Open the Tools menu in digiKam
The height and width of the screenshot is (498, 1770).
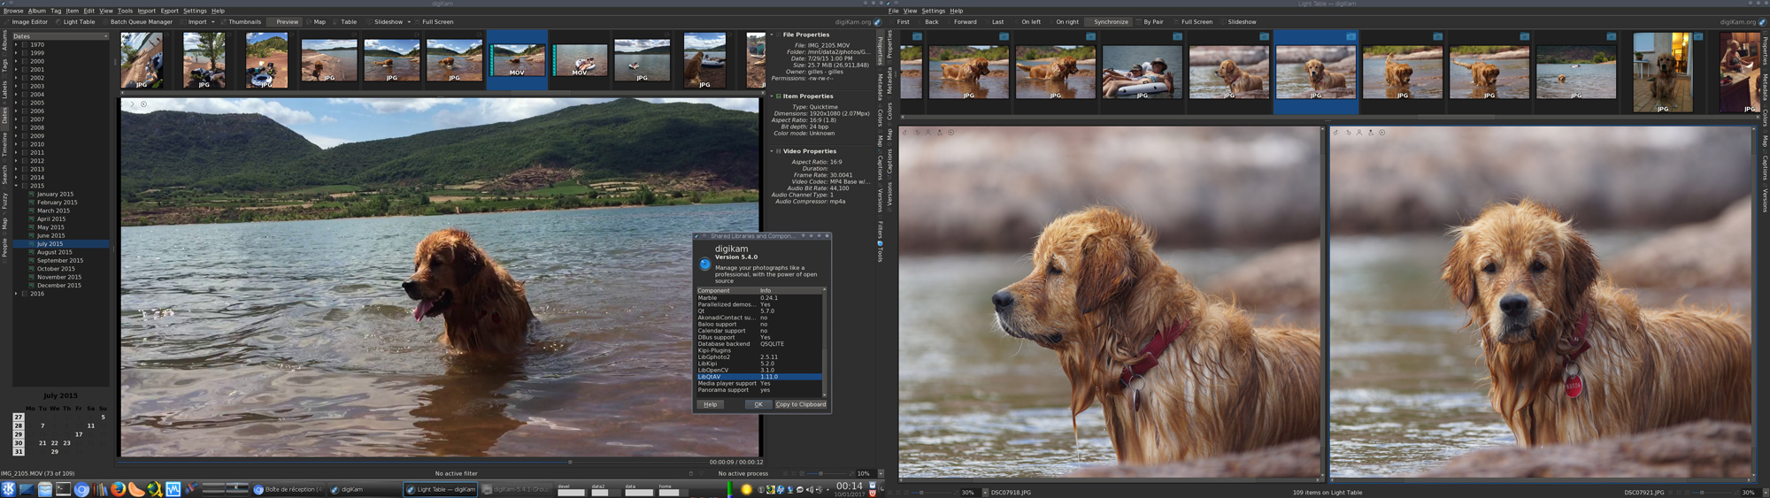pos(125,11)
